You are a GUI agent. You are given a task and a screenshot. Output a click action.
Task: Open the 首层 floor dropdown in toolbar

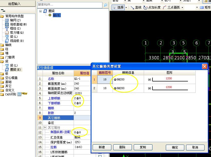click(125, 1)
